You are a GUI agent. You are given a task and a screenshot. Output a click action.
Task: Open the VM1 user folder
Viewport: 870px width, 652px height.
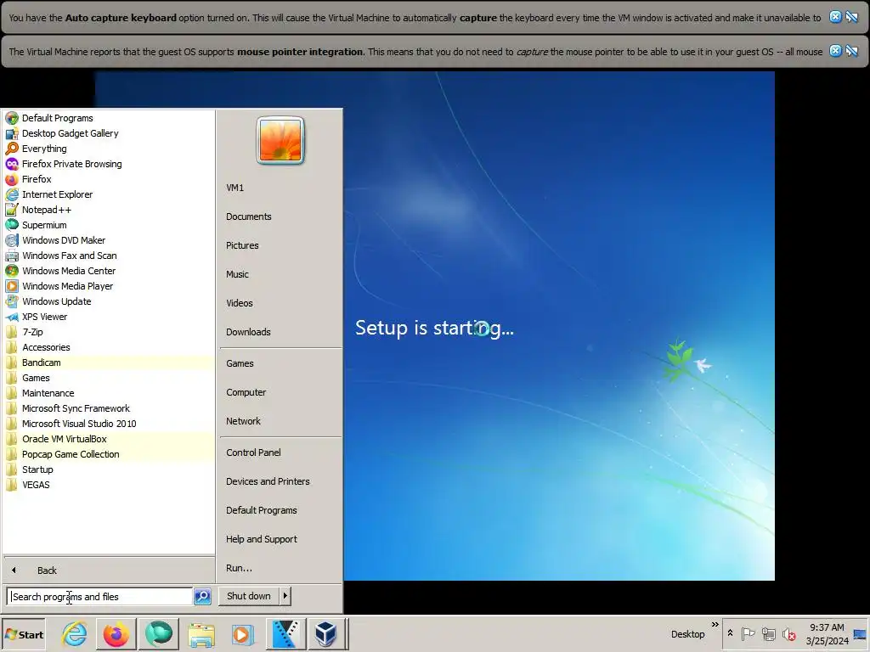(x=279, y=188)
